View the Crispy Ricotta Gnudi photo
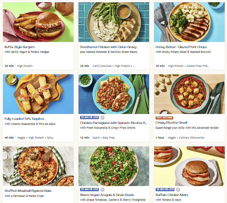The image size is (227, 203). click(x=189, y=94)
